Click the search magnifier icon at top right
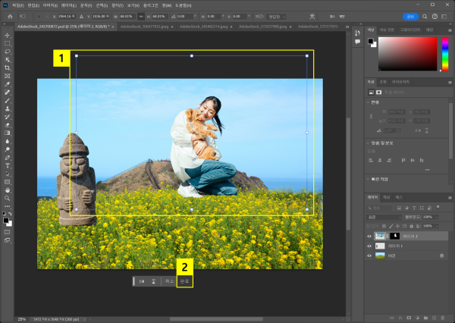455x323 pixels. coord(426,15)
